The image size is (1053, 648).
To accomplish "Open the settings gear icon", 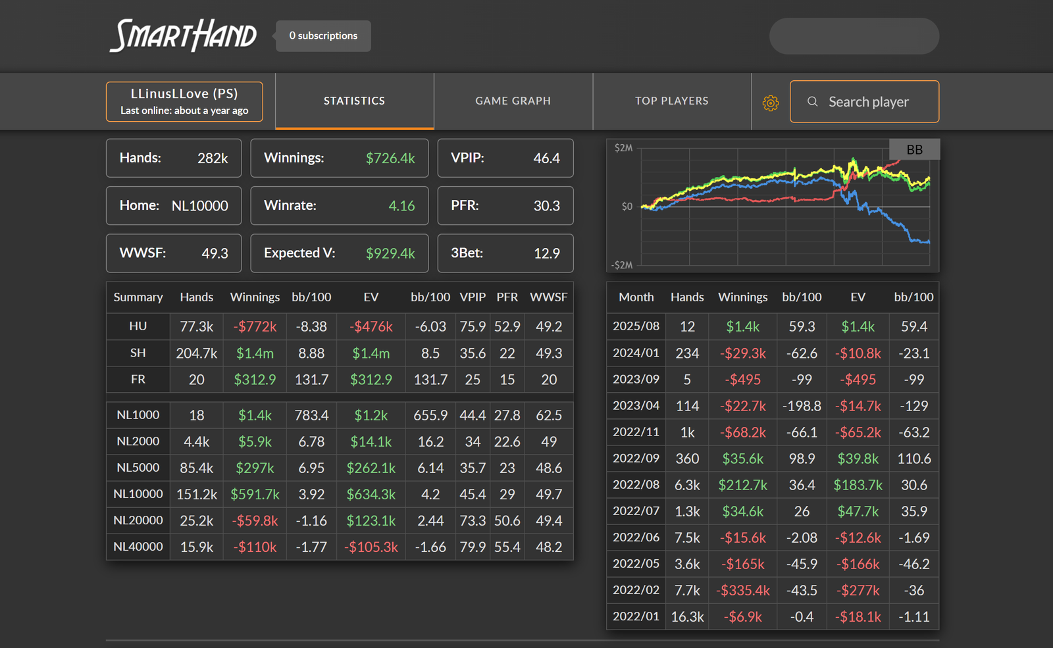I will tap(771, 103).
